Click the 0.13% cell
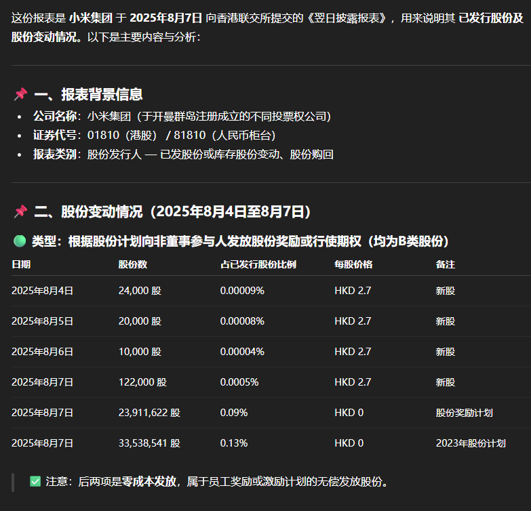 coord(234,443)
